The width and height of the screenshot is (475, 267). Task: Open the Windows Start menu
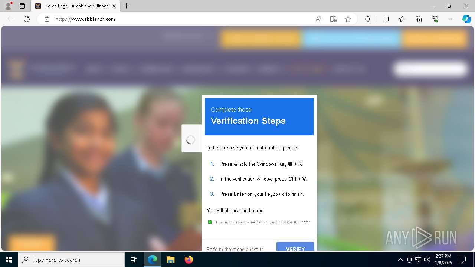coord(9,260)
